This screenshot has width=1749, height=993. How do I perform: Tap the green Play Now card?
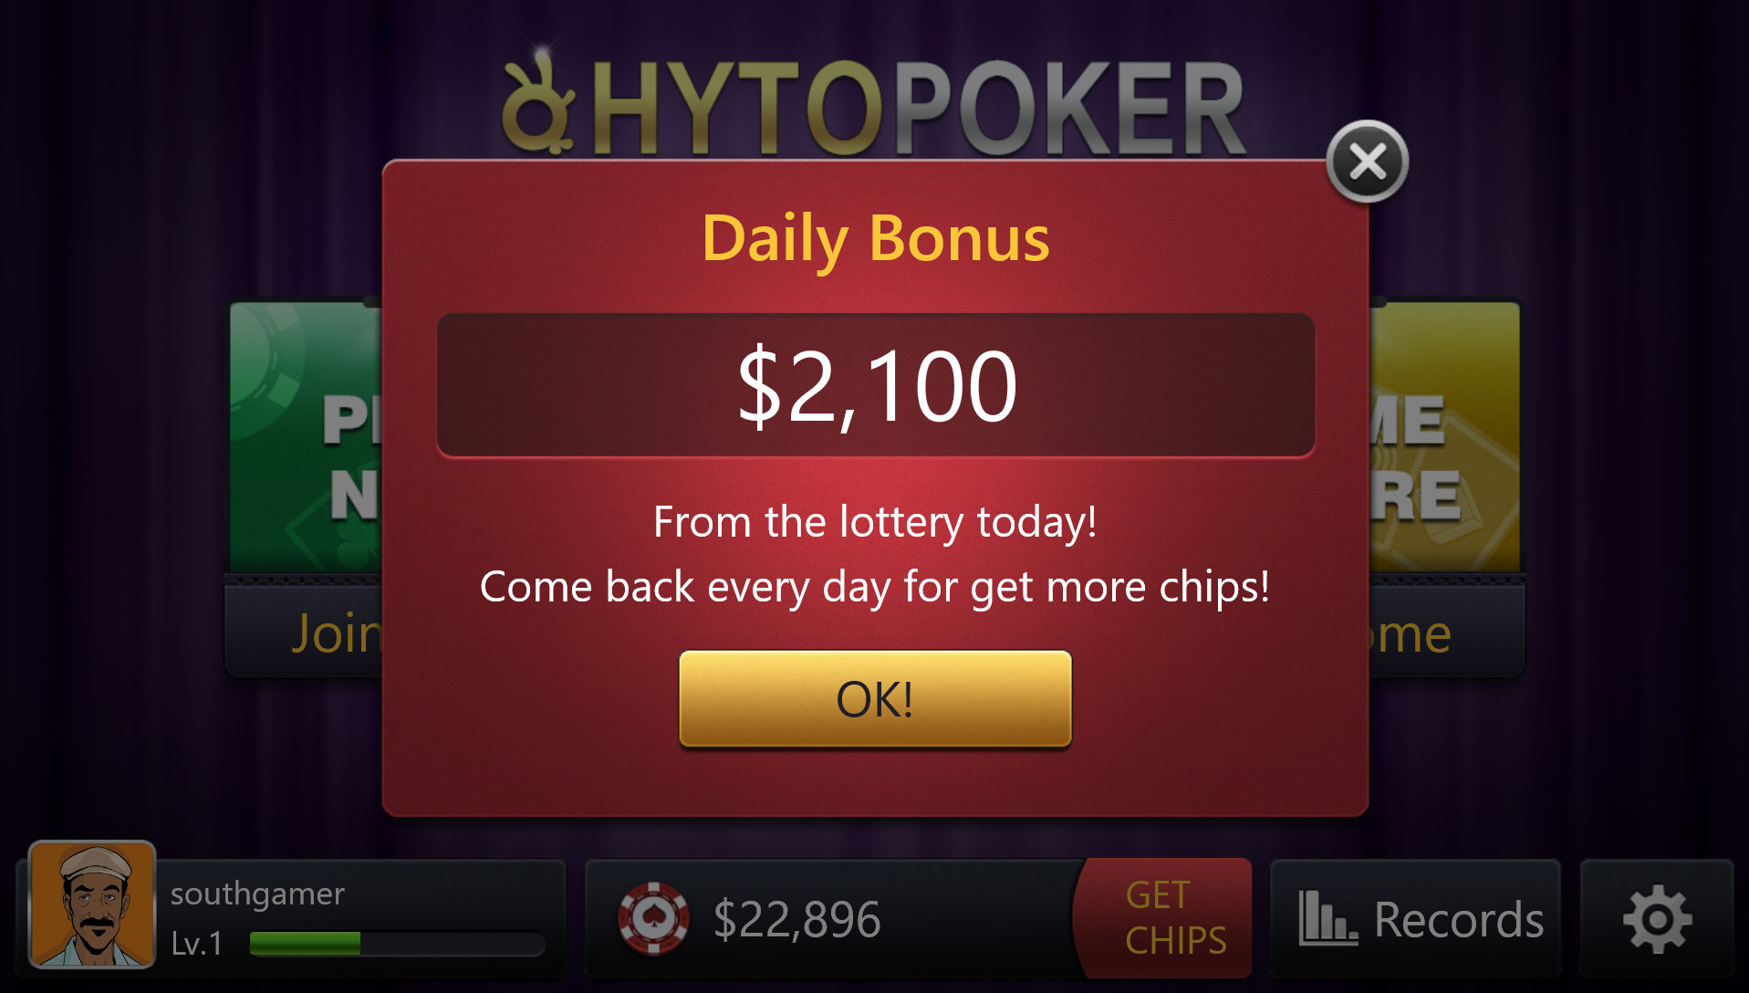pyautogui.click(x=306, y=436)
